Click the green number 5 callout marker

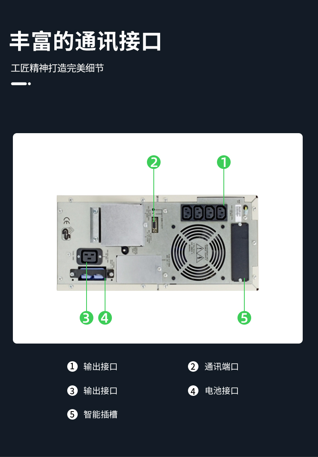pyautogui.click(x=244, y=318)
